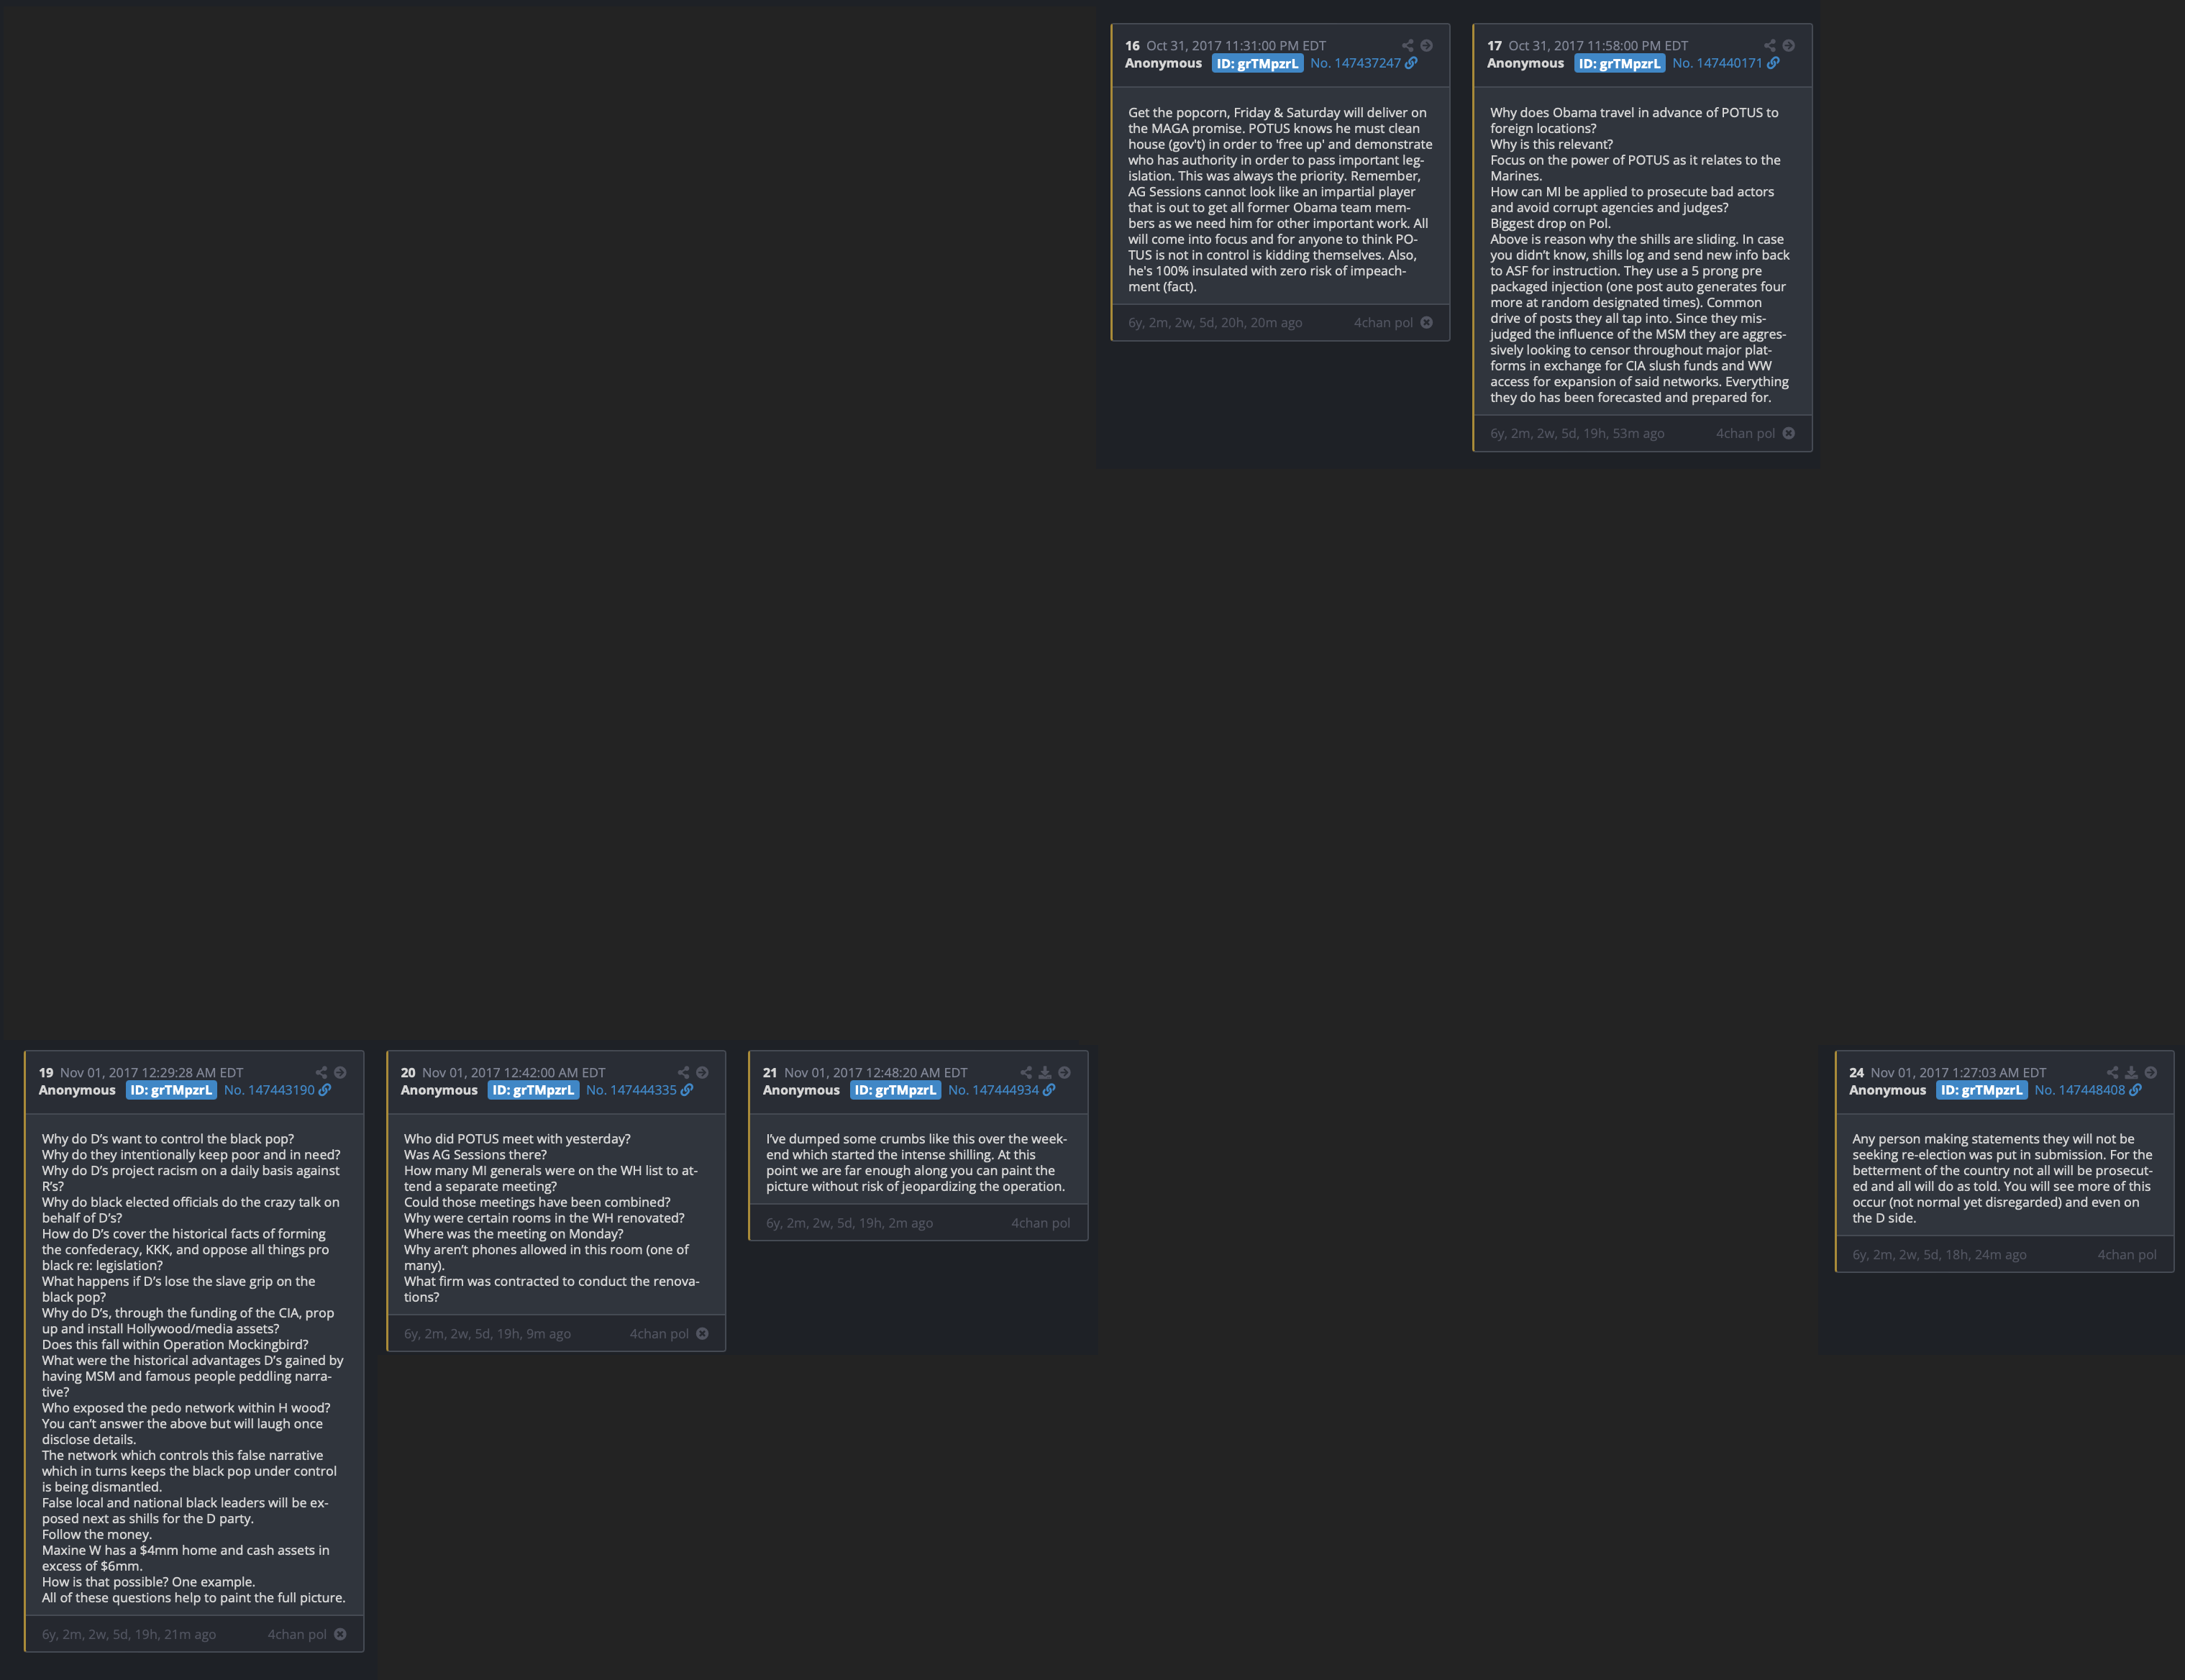Click "4chan pol" in post 24 footer
Screen dimensions: 2185x1680
click(2127, 1255)
